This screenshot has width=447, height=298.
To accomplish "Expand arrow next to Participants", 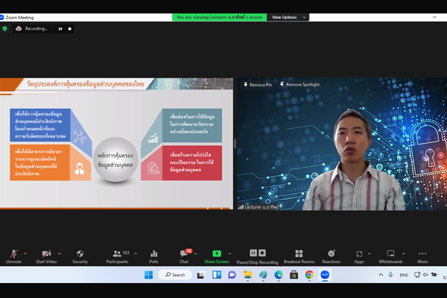I will click(x=136, y=253).
